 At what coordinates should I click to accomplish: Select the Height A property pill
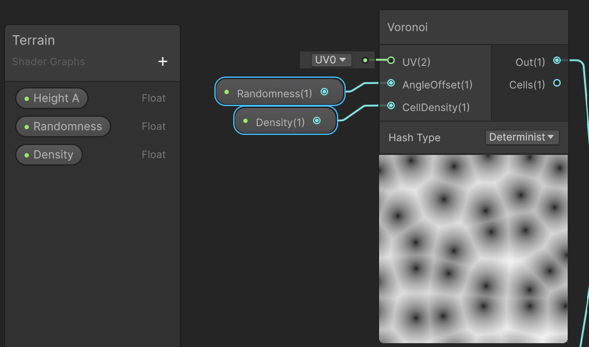pos(52,99)
